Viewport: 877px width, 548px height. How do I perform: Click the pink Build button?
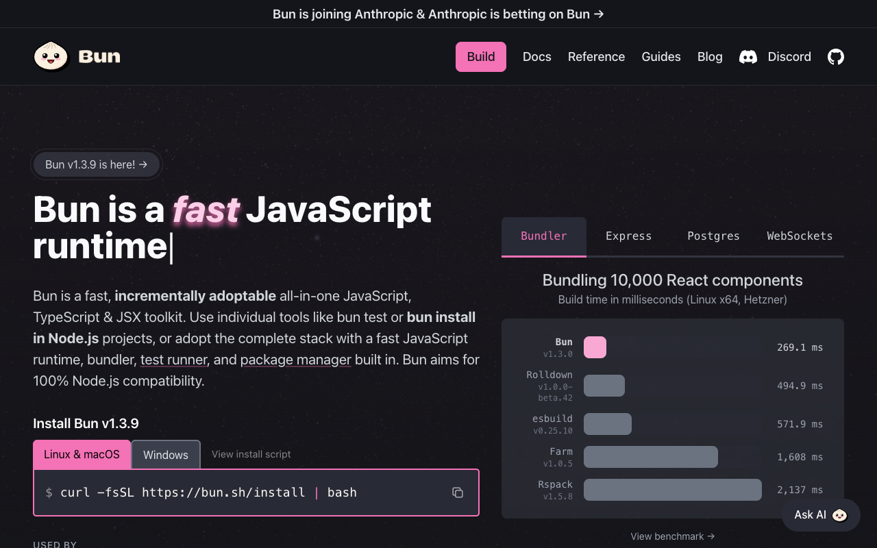click(x=481, y=57)
